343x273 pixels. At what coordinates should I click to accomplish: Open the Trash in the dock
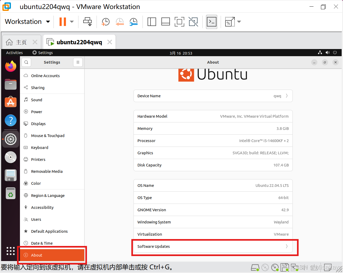click(x=11, y=193)
